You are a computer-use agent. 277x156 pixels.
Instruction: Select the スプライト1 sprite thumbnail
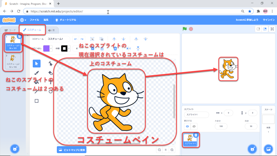(190, 139)
